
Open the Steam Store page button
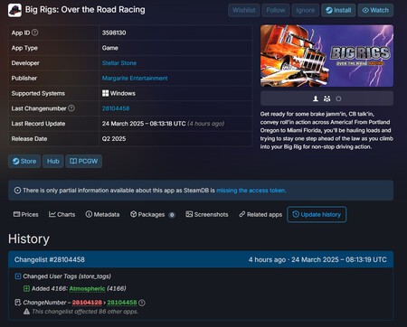click(24, 161)
